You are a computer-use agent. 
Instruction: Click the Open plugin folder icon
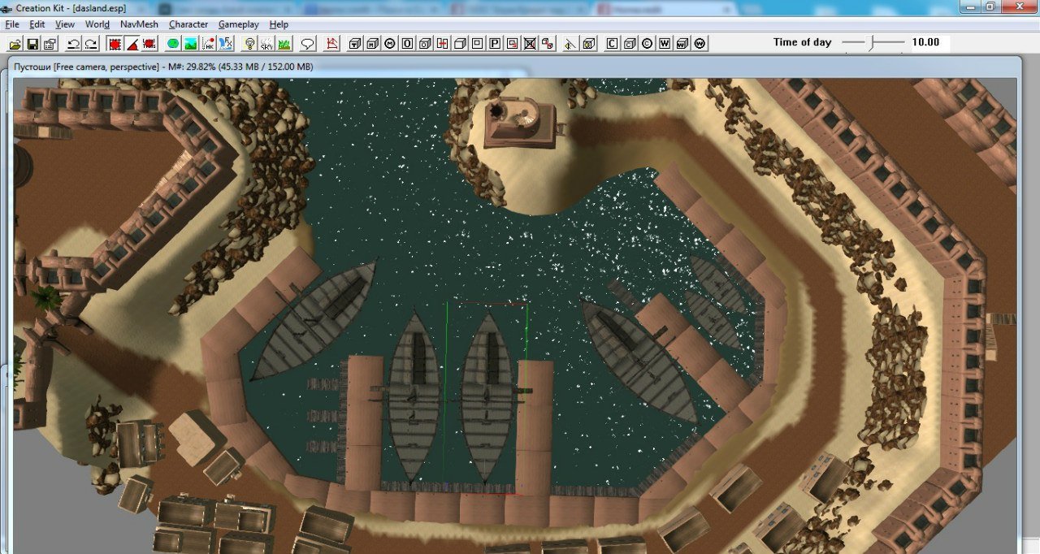(15, 43)
